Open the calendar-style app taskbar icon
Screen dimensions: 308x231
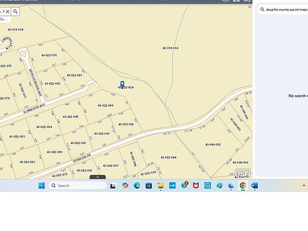click(207, 186)
